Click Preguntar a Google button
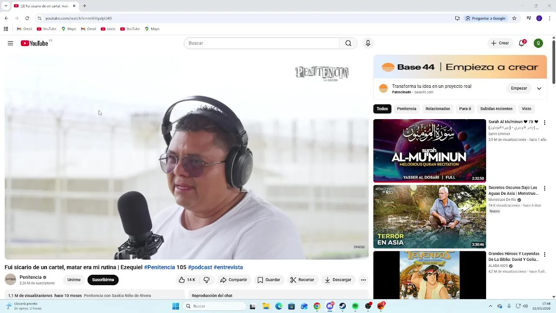 pyautogui.click(x=485, y=18)
